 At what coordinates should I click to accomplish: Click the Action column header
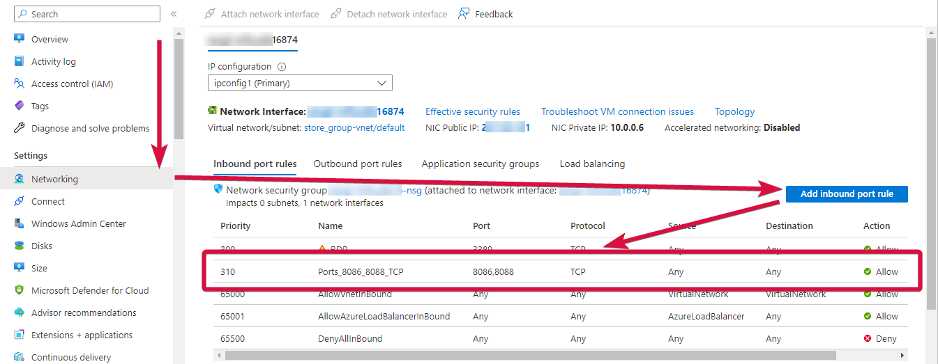pos(877,226)
